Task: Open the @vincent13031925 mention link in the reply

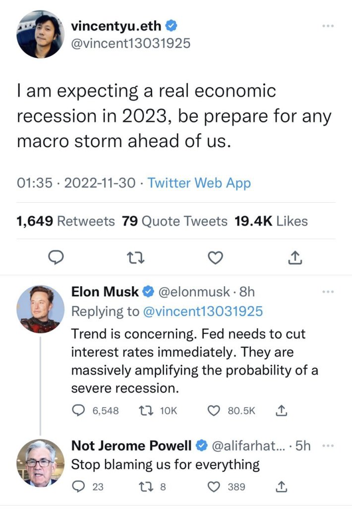Action: [x=202, y=312]
